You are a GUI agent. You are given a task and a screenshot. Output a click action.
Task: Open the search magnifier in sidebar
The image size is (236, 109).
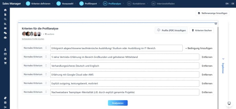coord(5,19)
